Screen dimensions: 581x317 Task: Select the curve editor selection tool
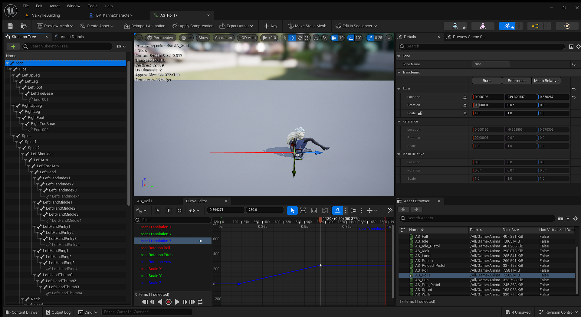tap(292, 211)
